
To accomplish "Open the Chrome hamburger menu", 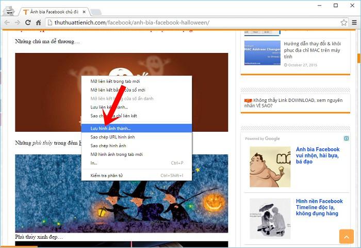I will 354,23.
